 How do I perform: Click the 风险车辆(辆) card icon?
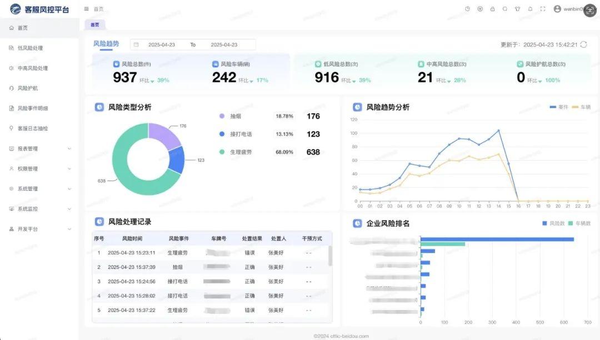click(x=216, y=64)
